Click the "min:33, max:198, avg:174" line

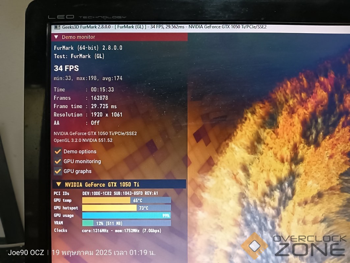pos(88,78)
